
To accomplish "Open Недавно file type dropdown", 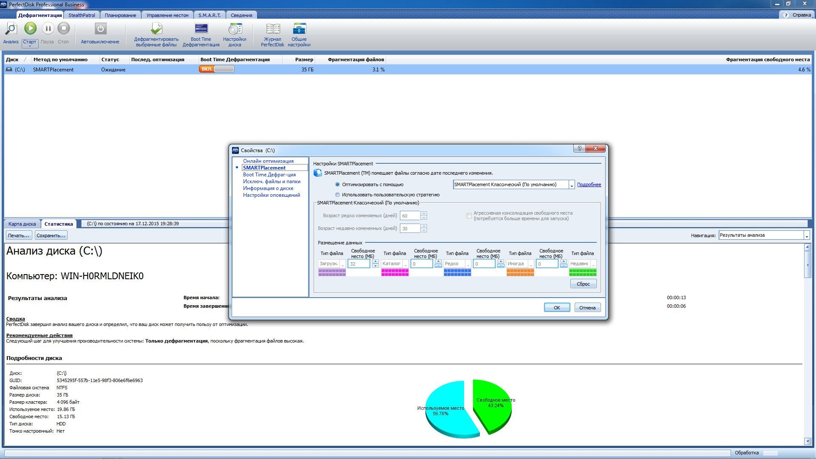I will [x=593, y=264].
